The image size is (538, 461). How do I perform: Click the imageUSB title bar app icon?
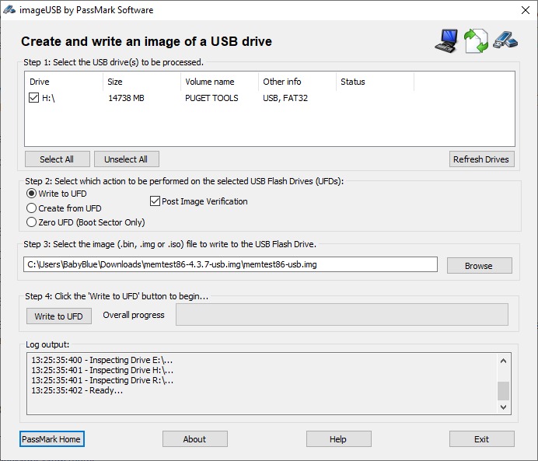[x=10, y=10]
